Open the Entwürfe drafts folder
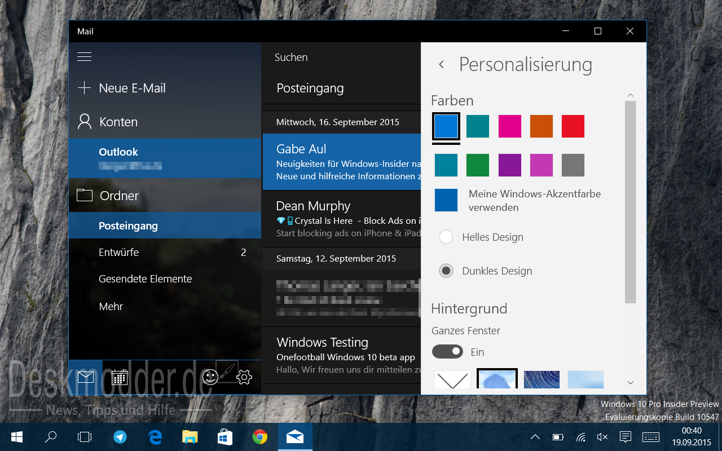 pos(165,252)
